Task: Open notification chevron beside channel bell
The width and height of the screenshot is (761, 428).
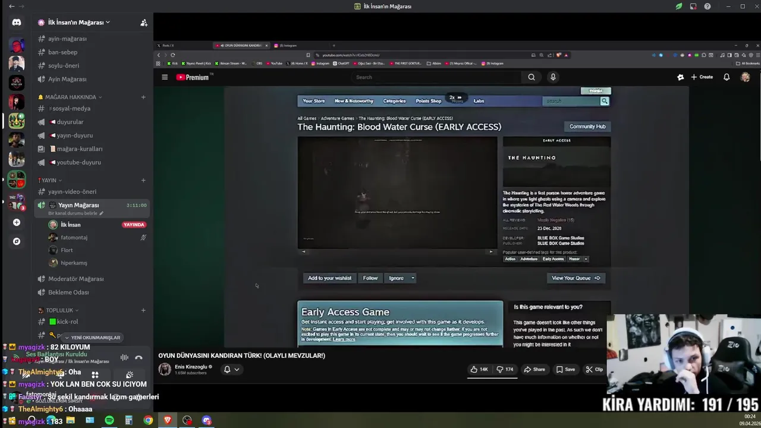Action: (237, 369)
